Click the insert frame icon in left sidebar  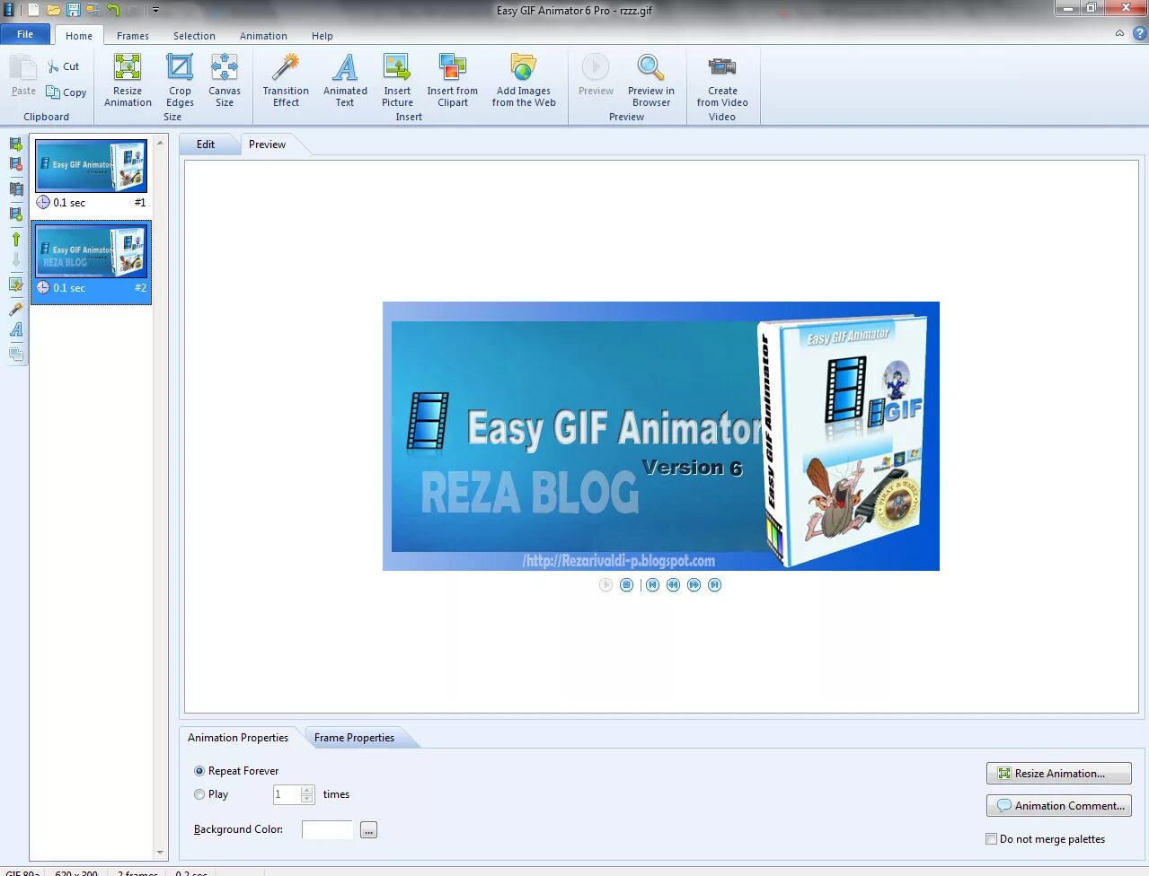15,144
